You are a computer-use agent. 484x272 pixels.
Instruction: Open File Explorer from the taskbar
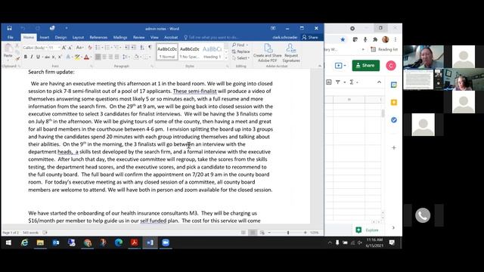pyautogui.click(x=40, y=243)
